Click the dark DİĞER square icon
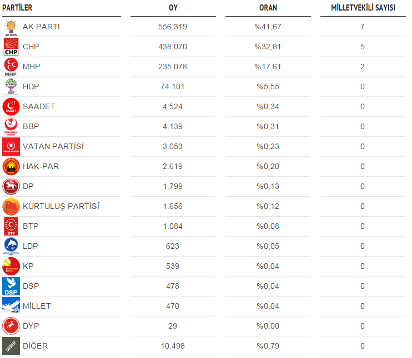412x358 pixels. click(11, 346)
